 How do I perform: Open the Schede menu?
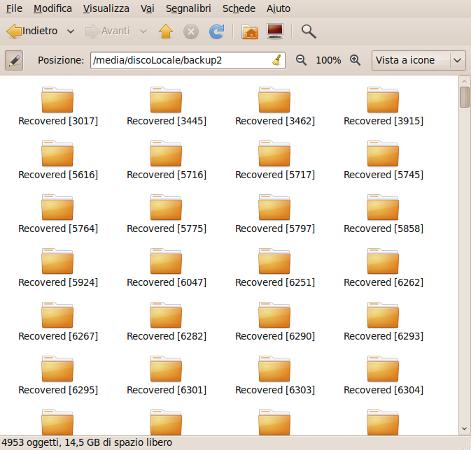(239, 8)
